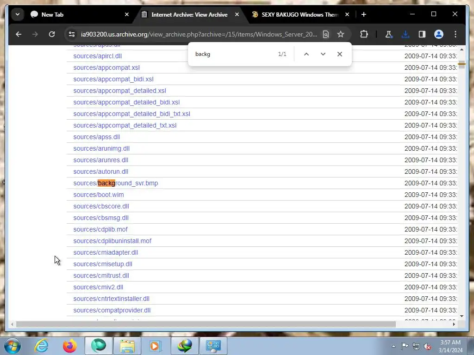Close the SEXY BAKUGO tab
The image size is (474, 355).
click(347, 14)
